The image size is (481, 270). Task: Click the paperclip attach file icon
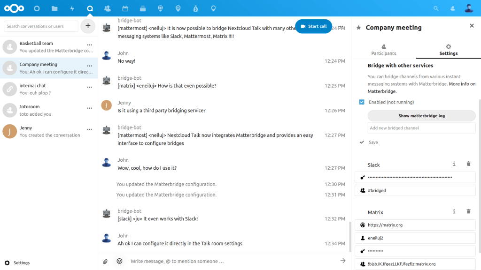point(106,261)
